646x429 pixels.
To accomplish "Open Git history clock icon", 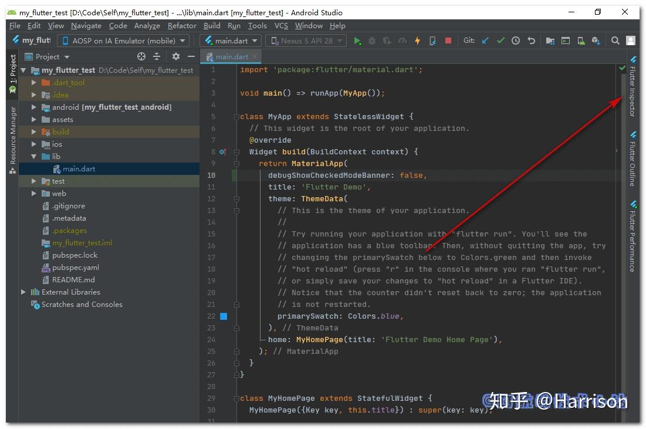I will point(516,40).
